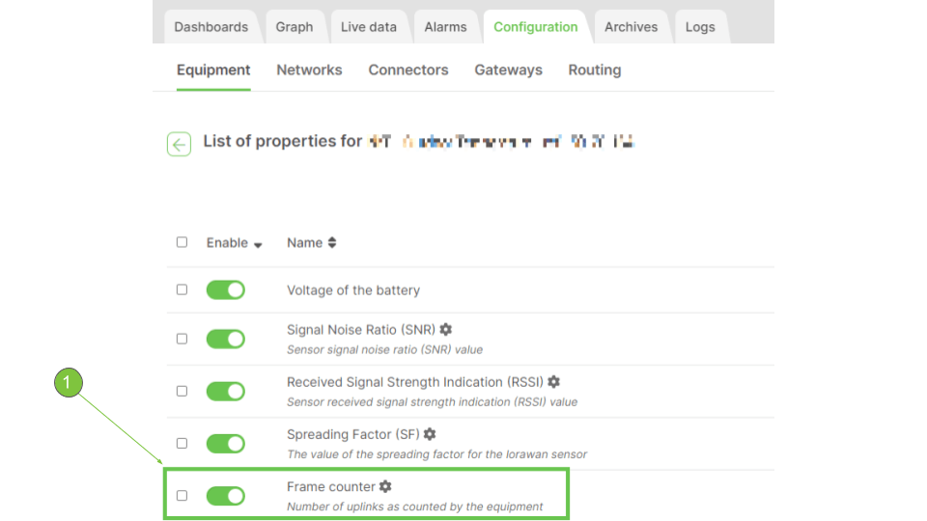Viewport: 927px width, 521px height.
Task: Switch off the Frame counter toggle
Action: [x=225, y=496]
